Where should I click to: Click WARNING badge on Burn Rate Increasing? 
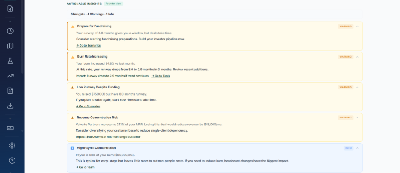[346, 57]
